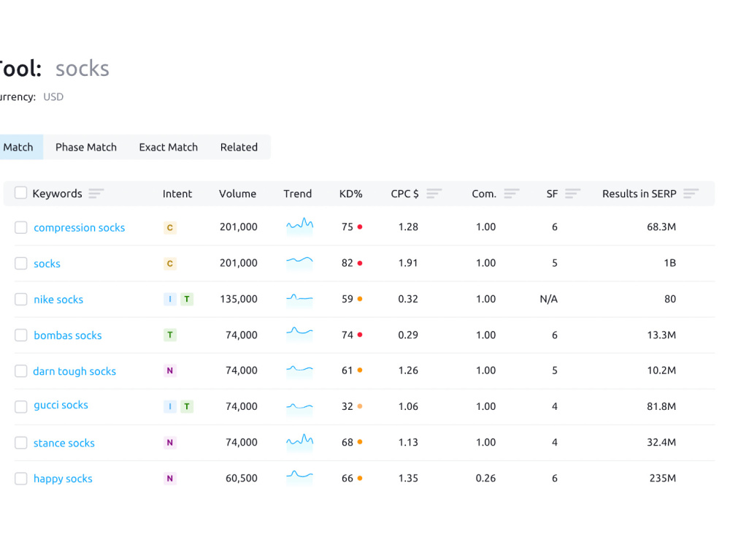730x548 pixels.
Task: Click the N intent badge for happy socks
Action: pyautogui.click(x=170, y=478)
